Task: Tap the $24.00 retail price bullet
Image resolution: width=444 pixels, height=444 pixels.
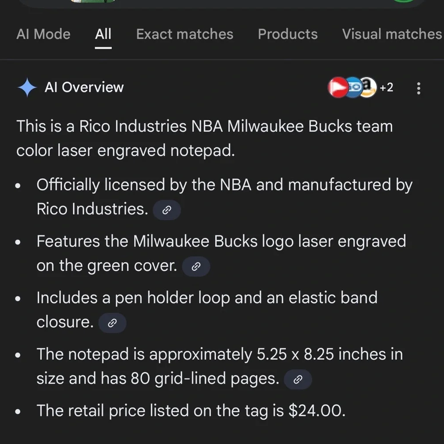Action: (x=191, y=411)
